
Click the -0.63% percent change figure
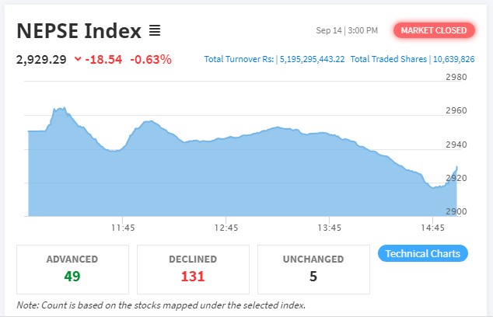pyautogui.click(x=151, y=59)
